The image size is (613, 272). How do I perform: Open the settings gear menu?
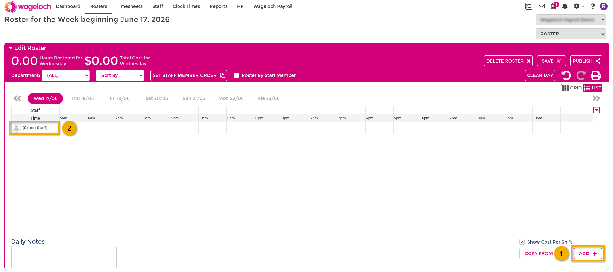[x=578, y=6]
